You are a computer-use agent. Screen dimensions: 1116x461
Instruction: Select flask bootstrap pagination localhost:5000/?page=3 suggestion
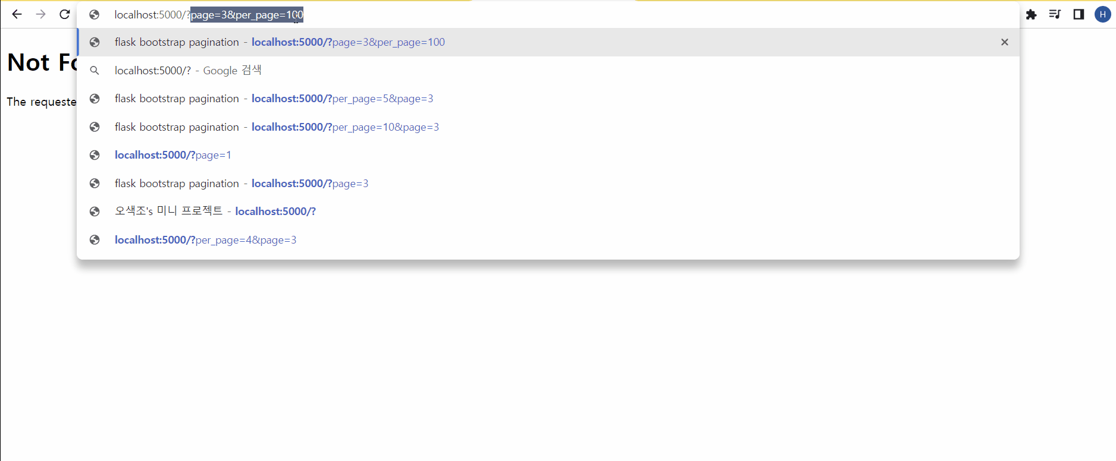(548, 184)
